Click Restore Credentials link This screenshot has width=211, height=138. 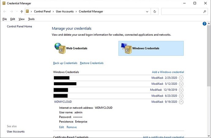tap(92, 63)
